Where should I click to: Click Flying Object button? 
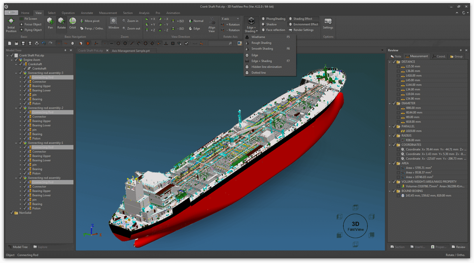pos(31,30)
